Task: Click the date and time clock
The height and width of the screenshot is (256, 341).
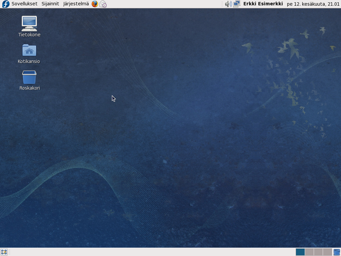Action: click(313, 4)
